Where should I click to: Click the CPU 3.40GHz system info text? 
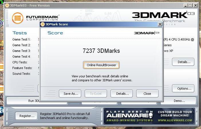[x=179, y=39]
